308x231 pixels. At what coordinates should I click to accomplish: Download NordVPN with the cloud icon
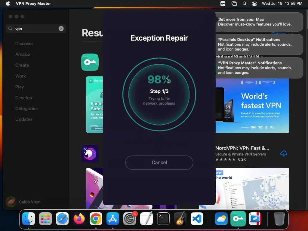pos(284,153)
